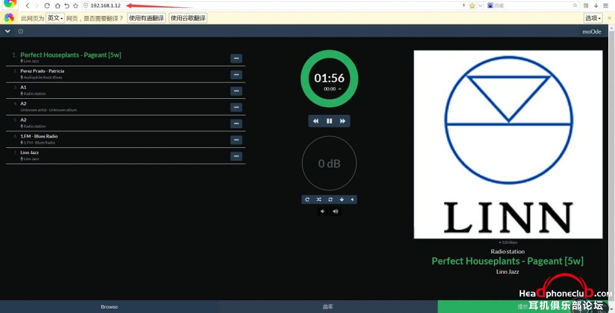615x313 pixels.
Task: Open browser hamburger menu
Action: pos(606,6)
